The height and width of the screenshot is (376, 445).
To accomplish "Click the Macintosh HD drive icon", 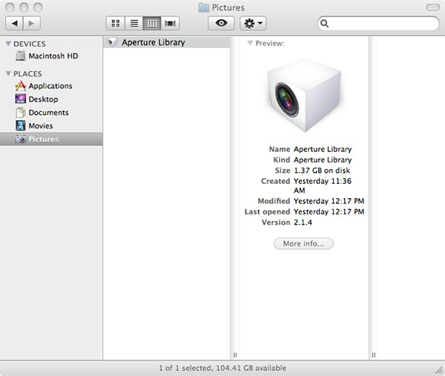I will pyautogui.click(x=21, y=56).
